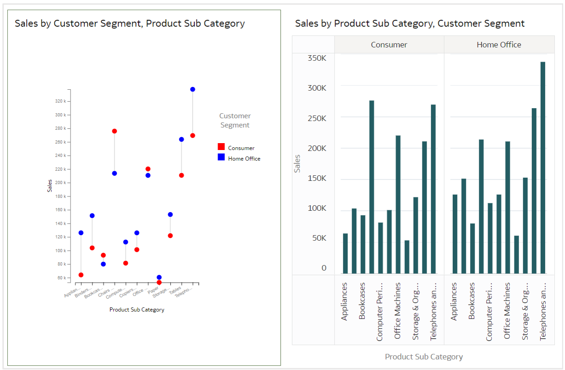565x370 pixels.
Task: Click the Customer Segment legend title
Action: [x=235, y=121]
